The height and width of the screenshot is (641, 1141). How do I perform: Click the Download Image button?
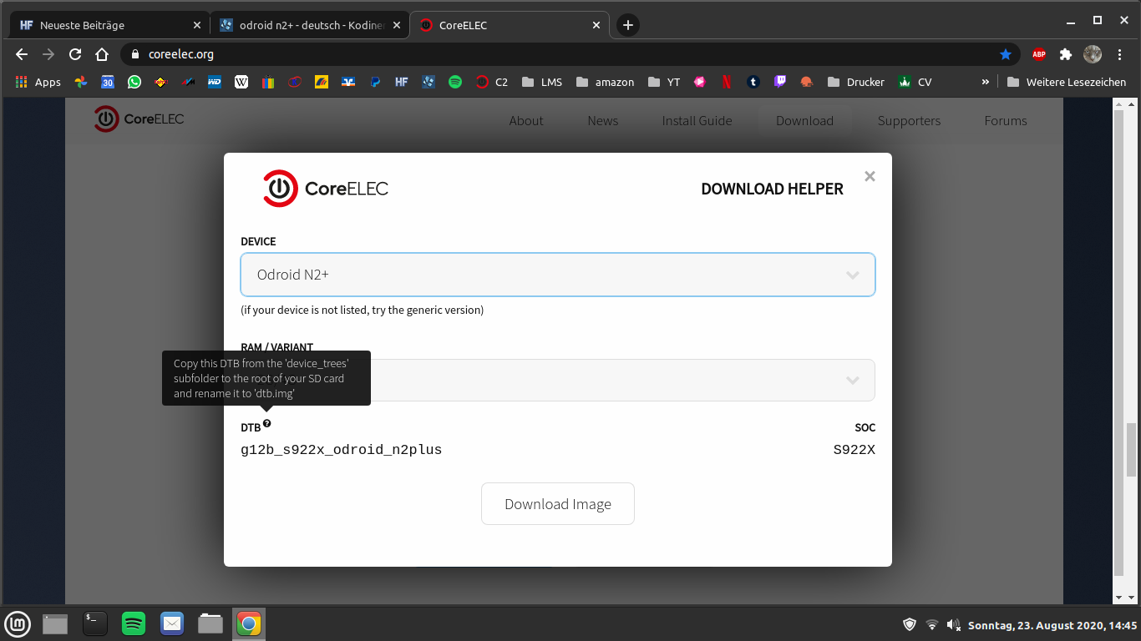(558, 504)
